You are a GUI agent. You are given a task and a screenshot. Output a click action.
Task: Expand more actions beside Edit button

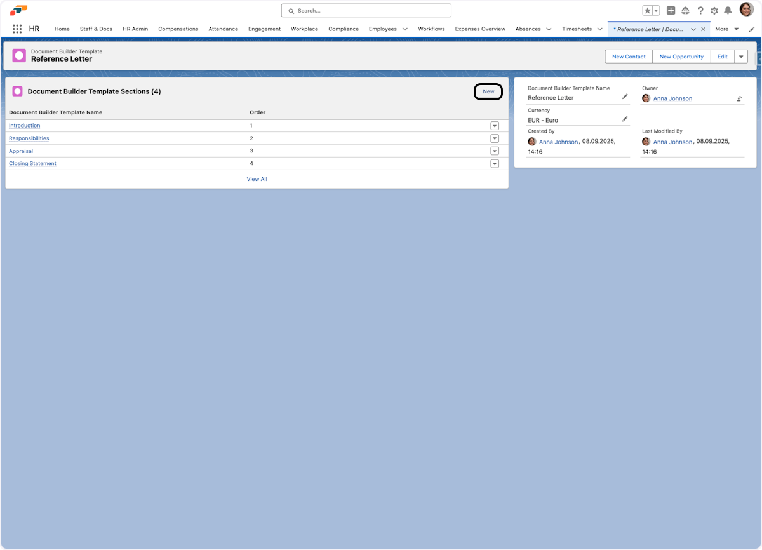click(x=741, y=57)
